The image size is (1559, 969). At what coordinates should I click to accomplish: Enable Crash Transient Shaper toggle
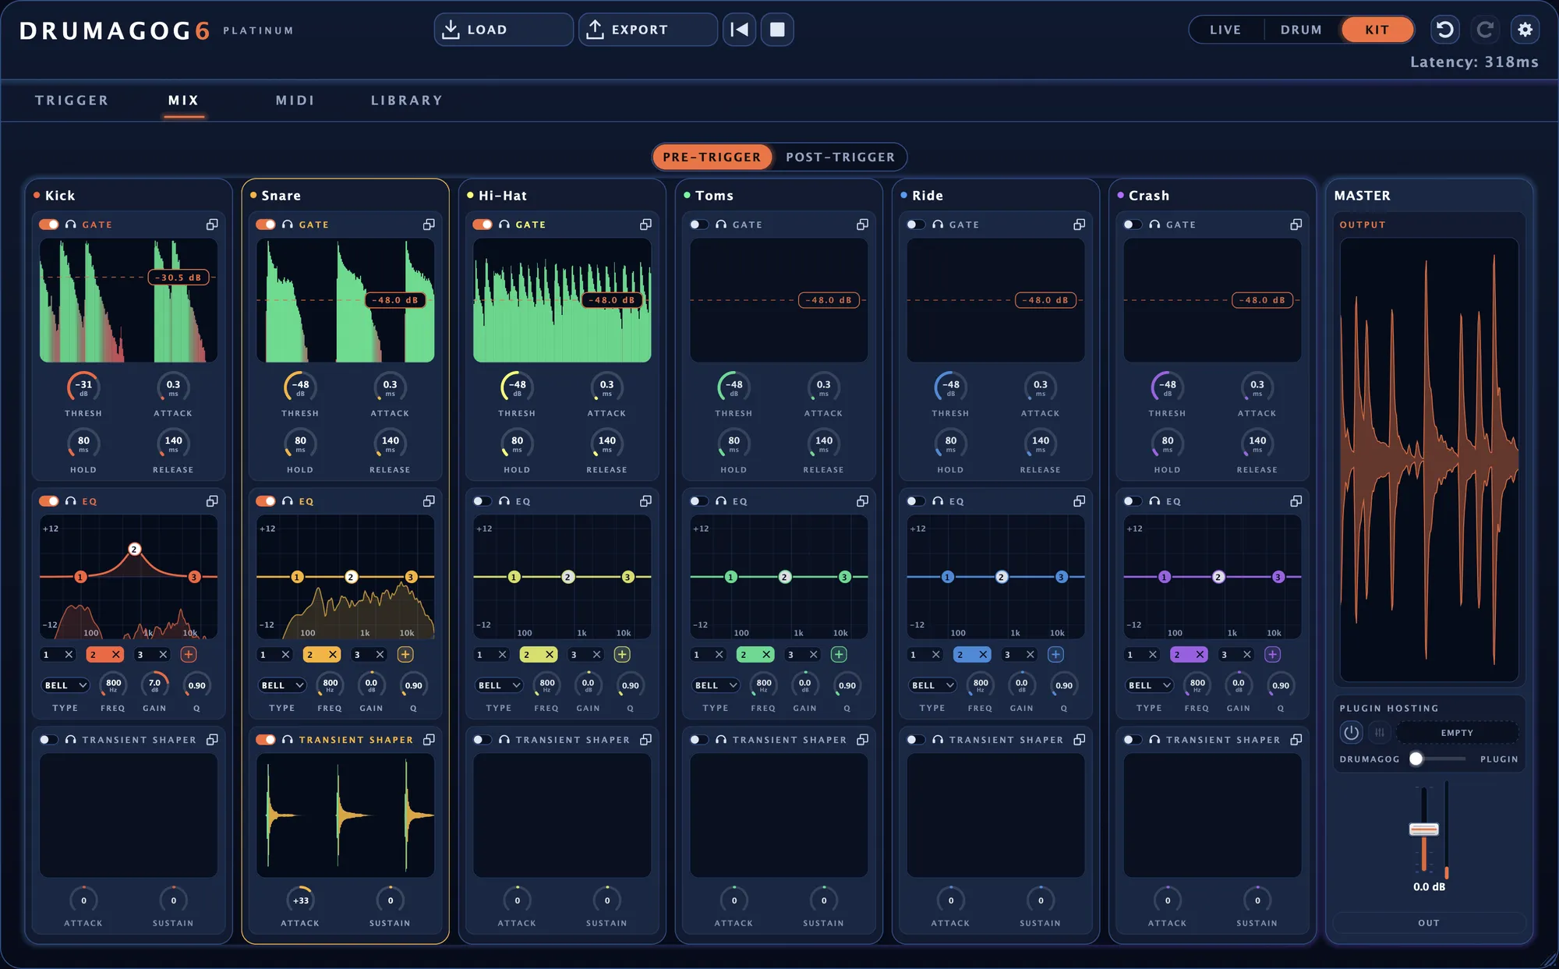pyautogui.click(x=1133, y=740)
